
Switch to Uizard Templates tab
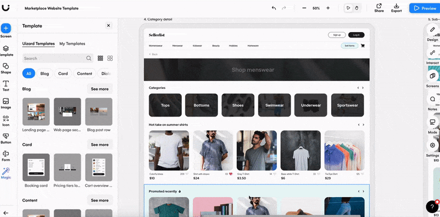(39, 44)
